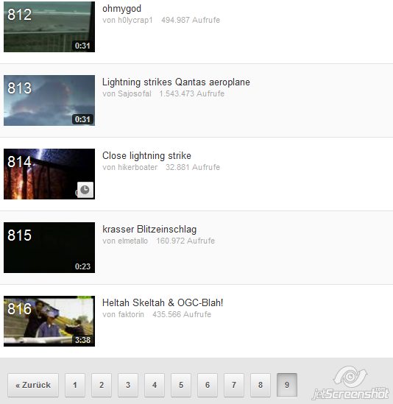The height and width of the screenshot is (404, 393).
Task: Visit uploader hikerboater's channel
Action: [138, 167]
